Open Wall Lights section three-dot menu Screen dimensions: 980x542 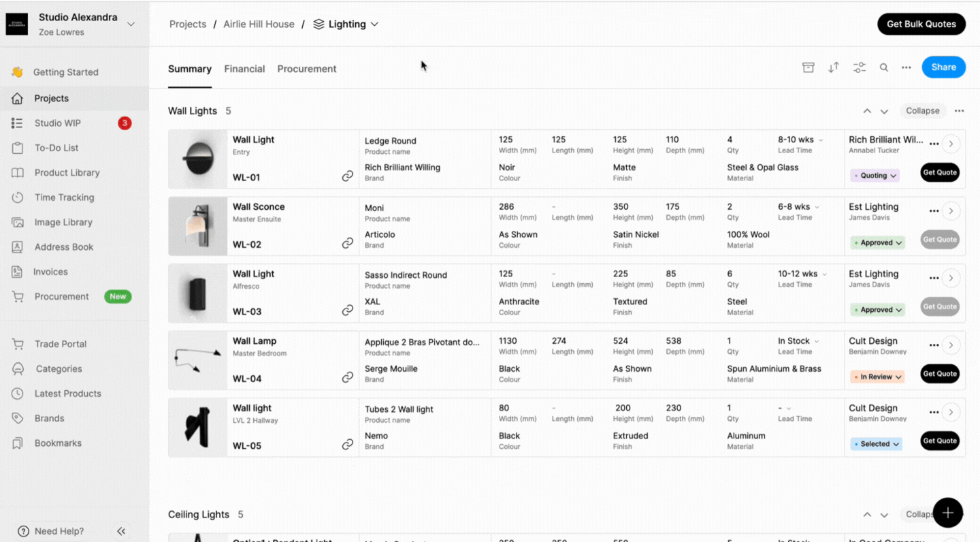pos(960,111)
